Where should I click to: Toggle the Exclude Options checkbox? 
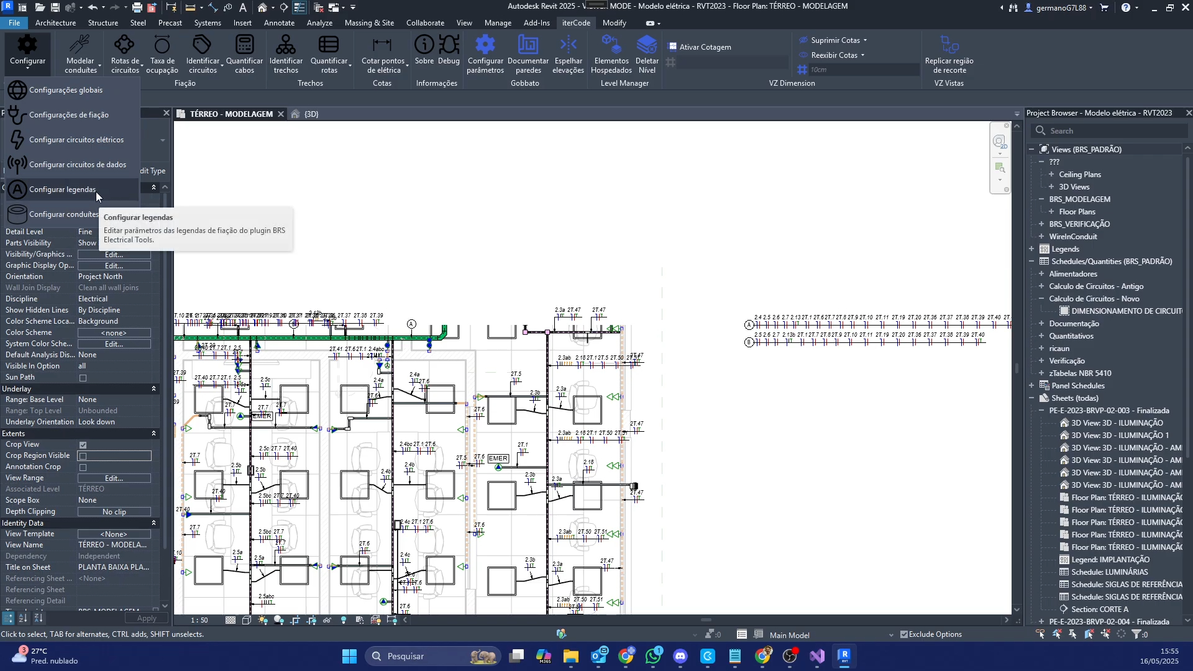904,634
